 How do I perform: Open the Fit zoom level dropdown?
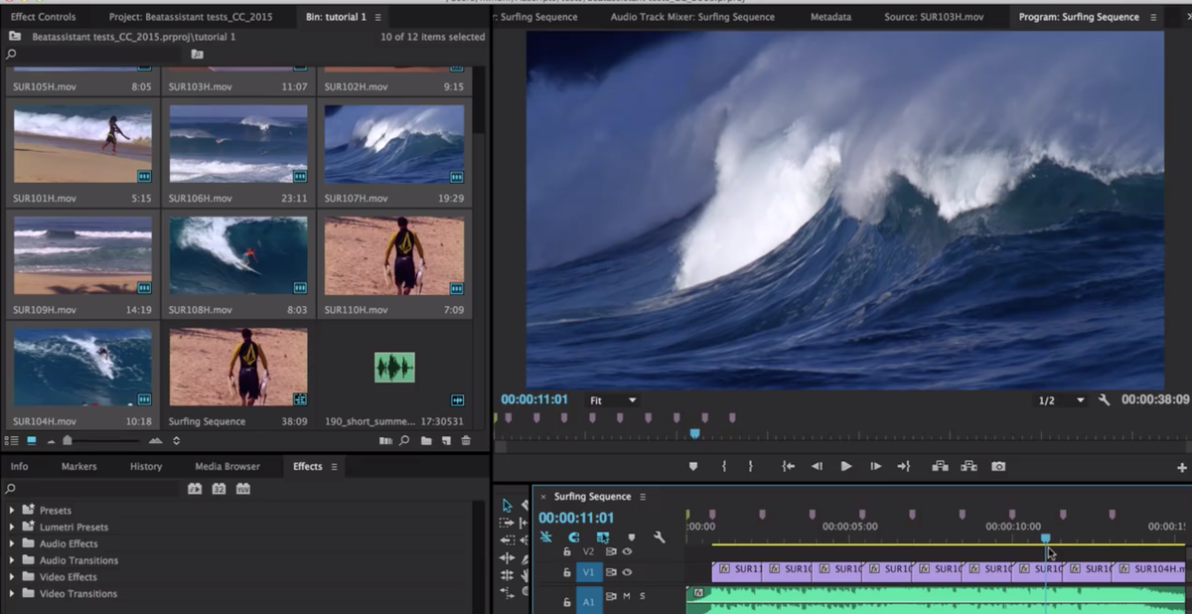tap(612, 400)
